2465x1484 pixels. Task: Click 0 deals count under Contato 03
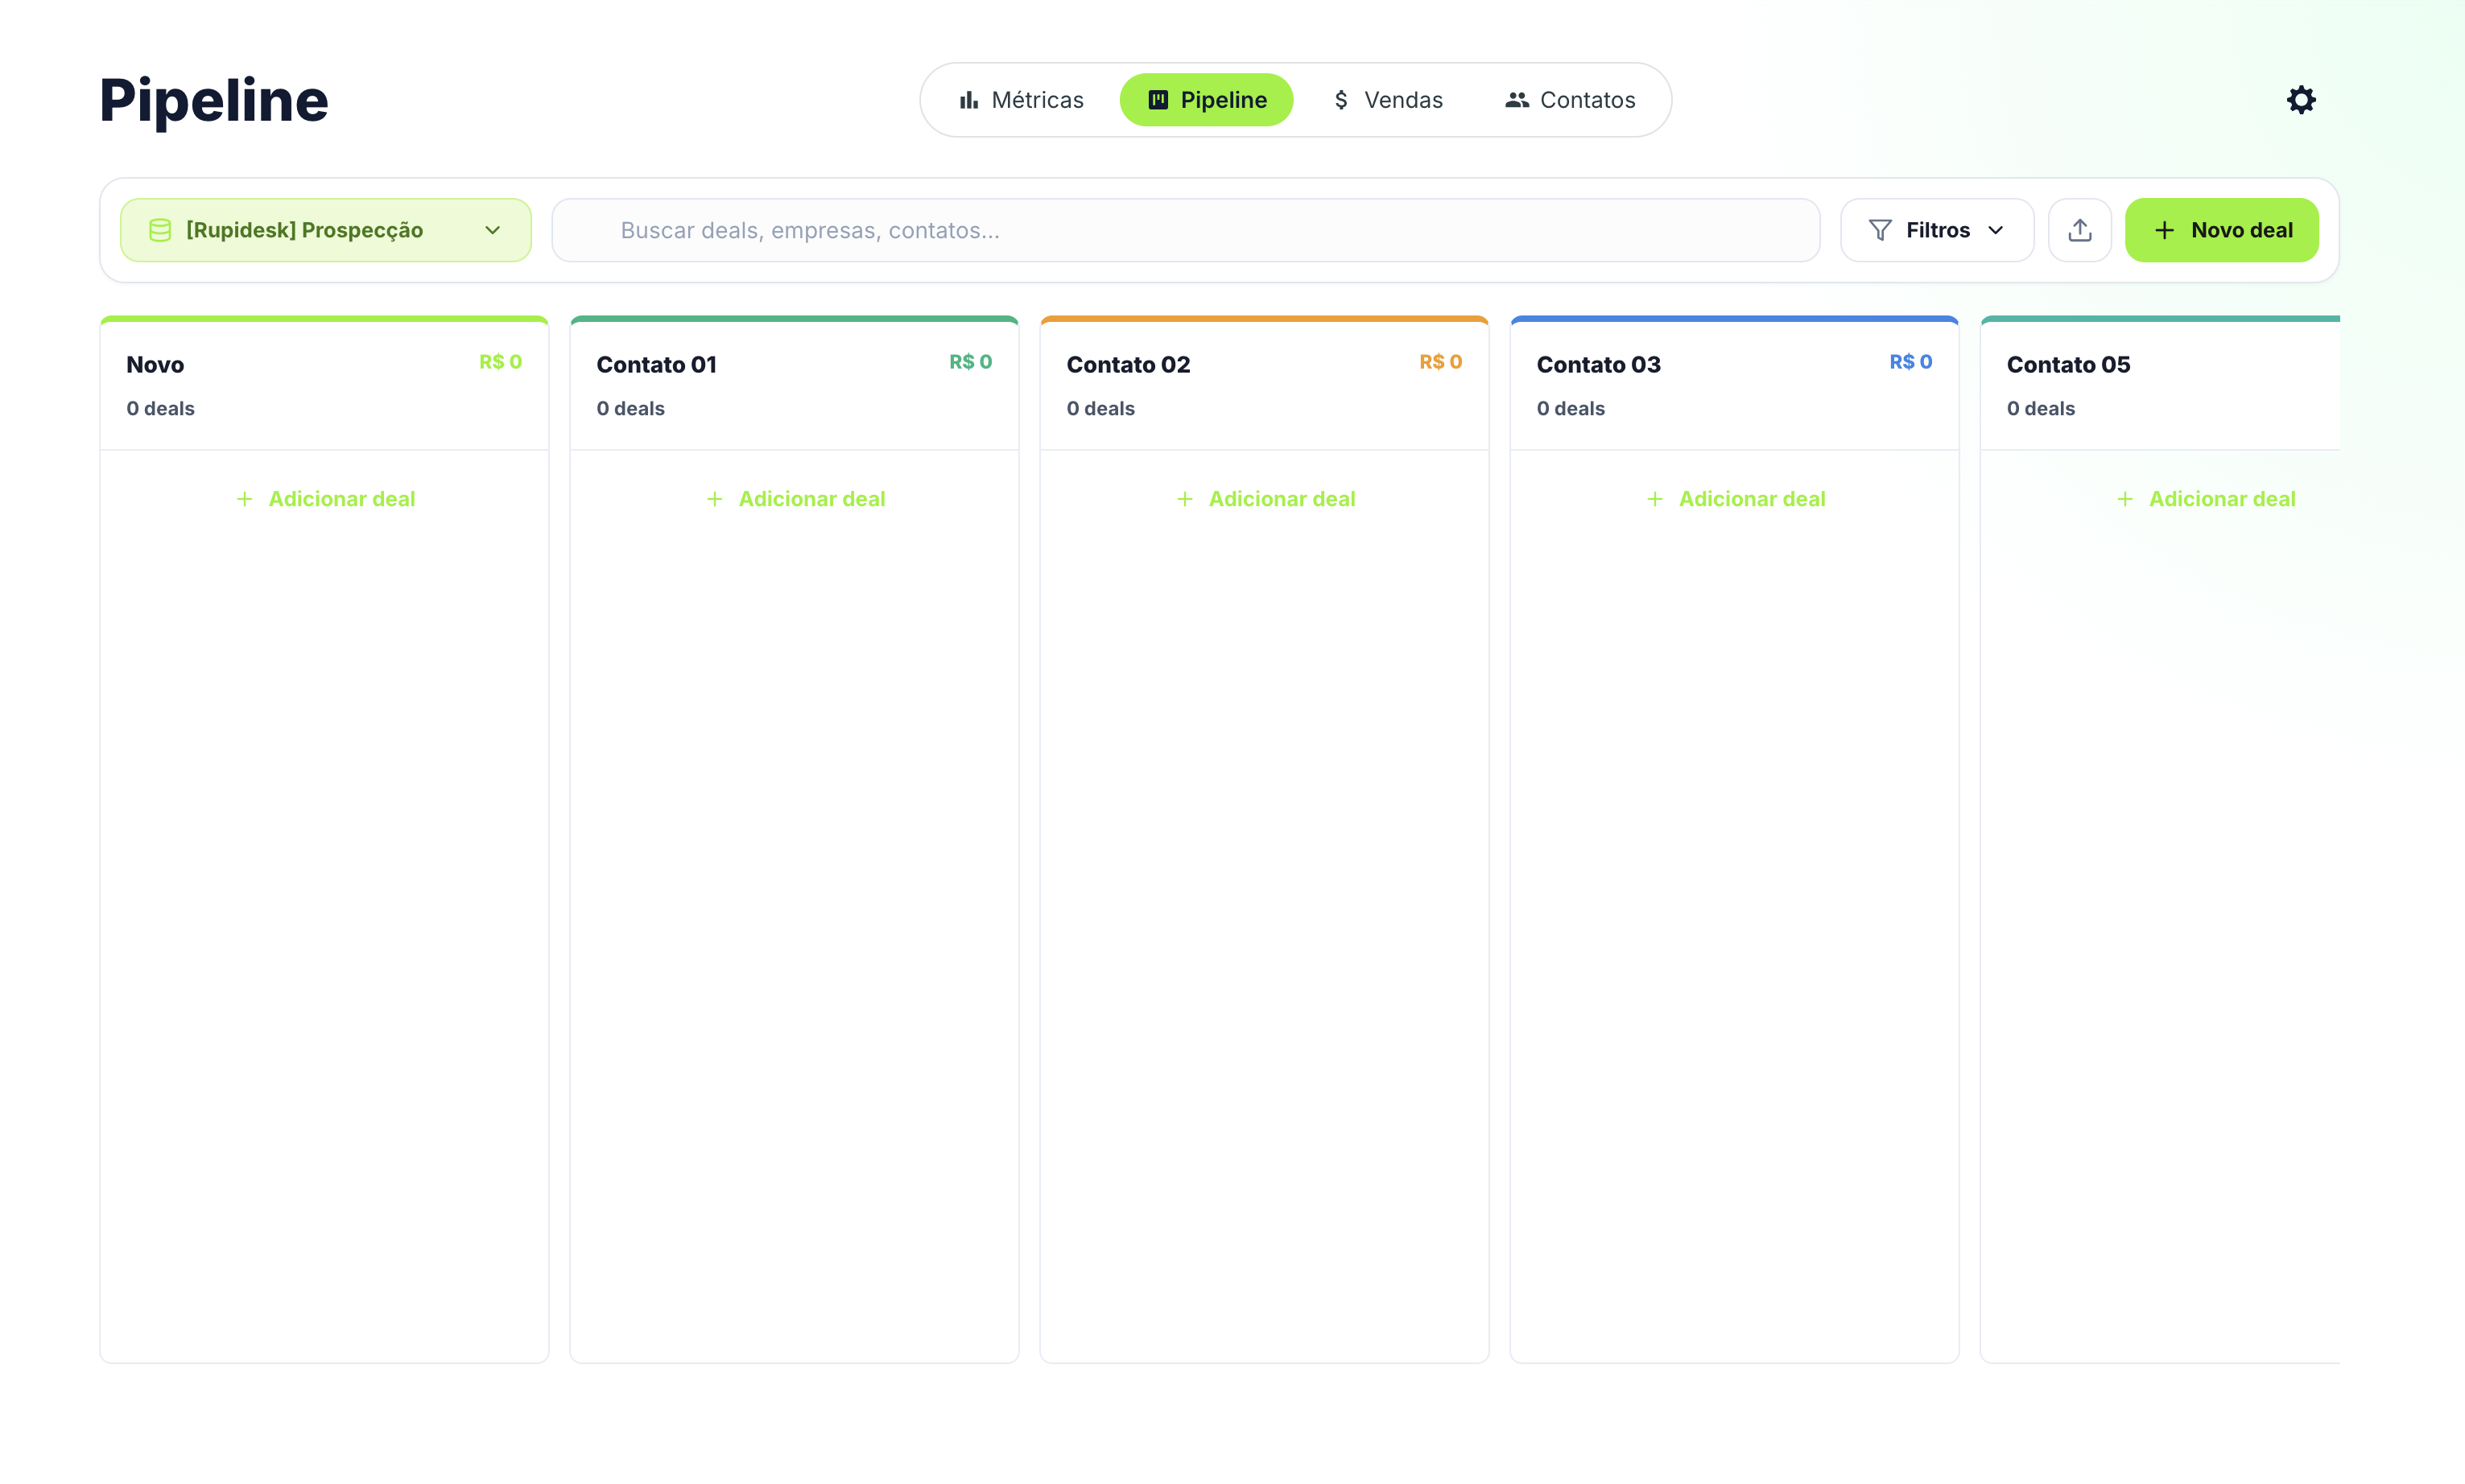click(x=1570, y=409)
